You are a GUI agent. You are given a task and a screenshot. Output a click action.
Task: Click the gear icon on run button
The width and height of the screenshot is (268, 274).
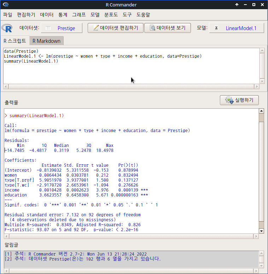(229, 100)
